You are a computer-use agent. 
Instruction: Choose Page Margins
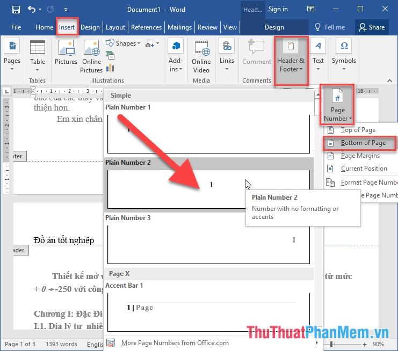(x=361, y=156)
